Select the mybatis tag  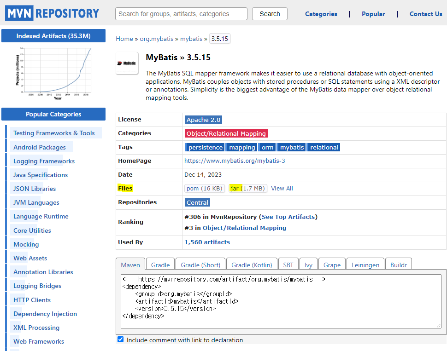292,148
